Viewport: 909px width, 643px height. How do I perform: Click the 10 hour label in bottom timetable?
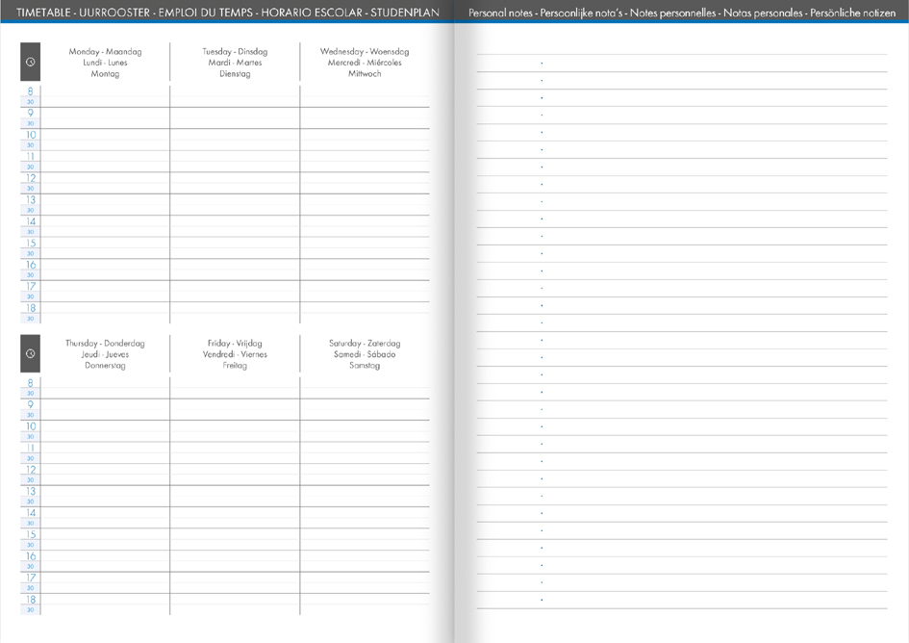point(30,426)
